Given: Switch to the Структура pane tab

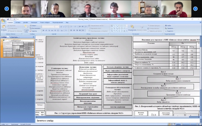Looking at the screenshot, I should (x=14, y=37).
